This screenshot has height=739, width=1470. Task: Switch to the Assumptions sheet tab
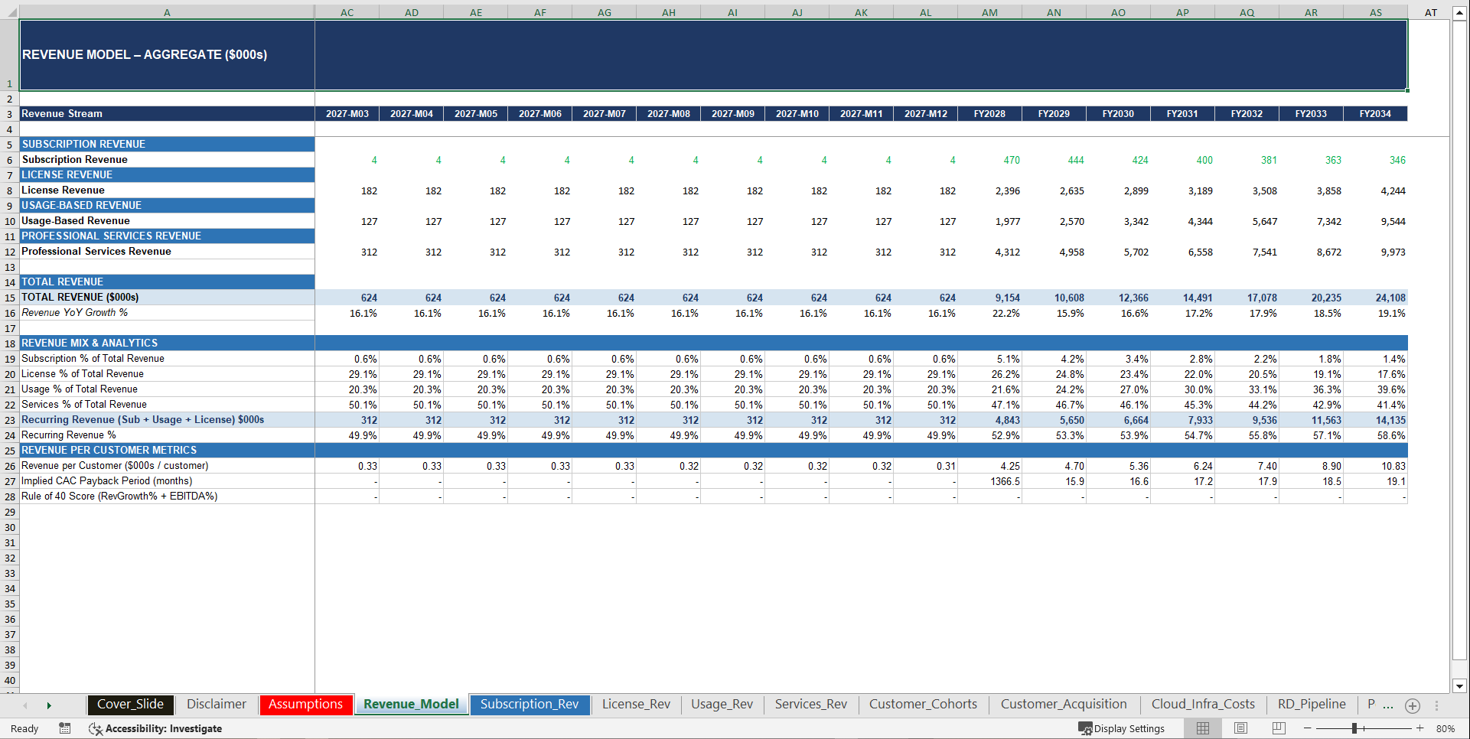point(305,705)
